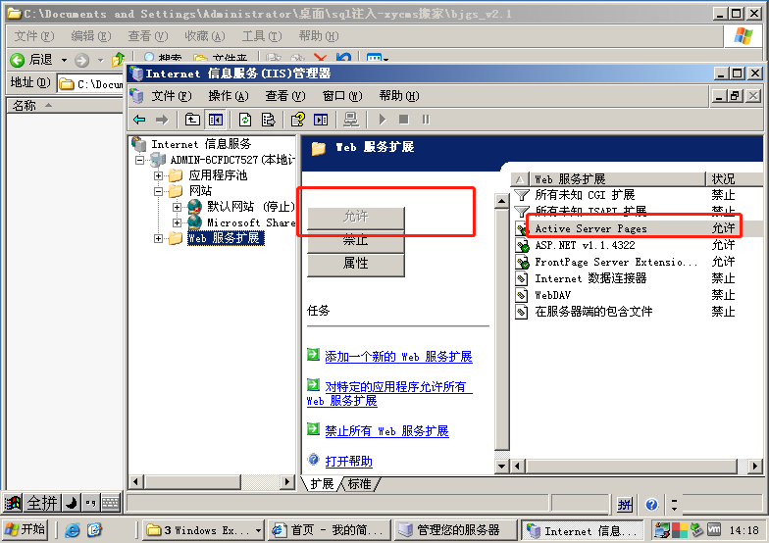Switch to the 标准 tab
This screenshot has height=543, width=769.
(359, 484)
